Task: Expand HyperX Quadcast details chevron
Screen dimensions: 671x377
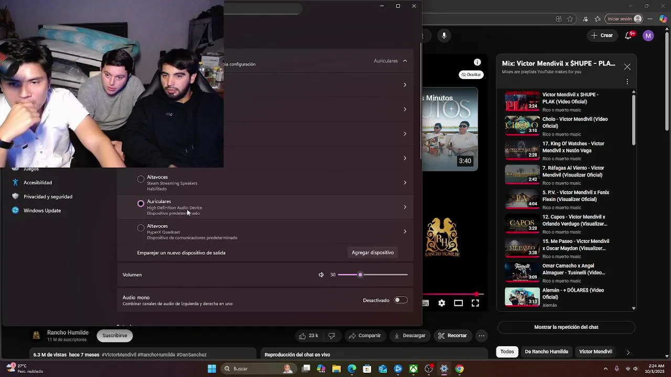Action: coord(405,231)
